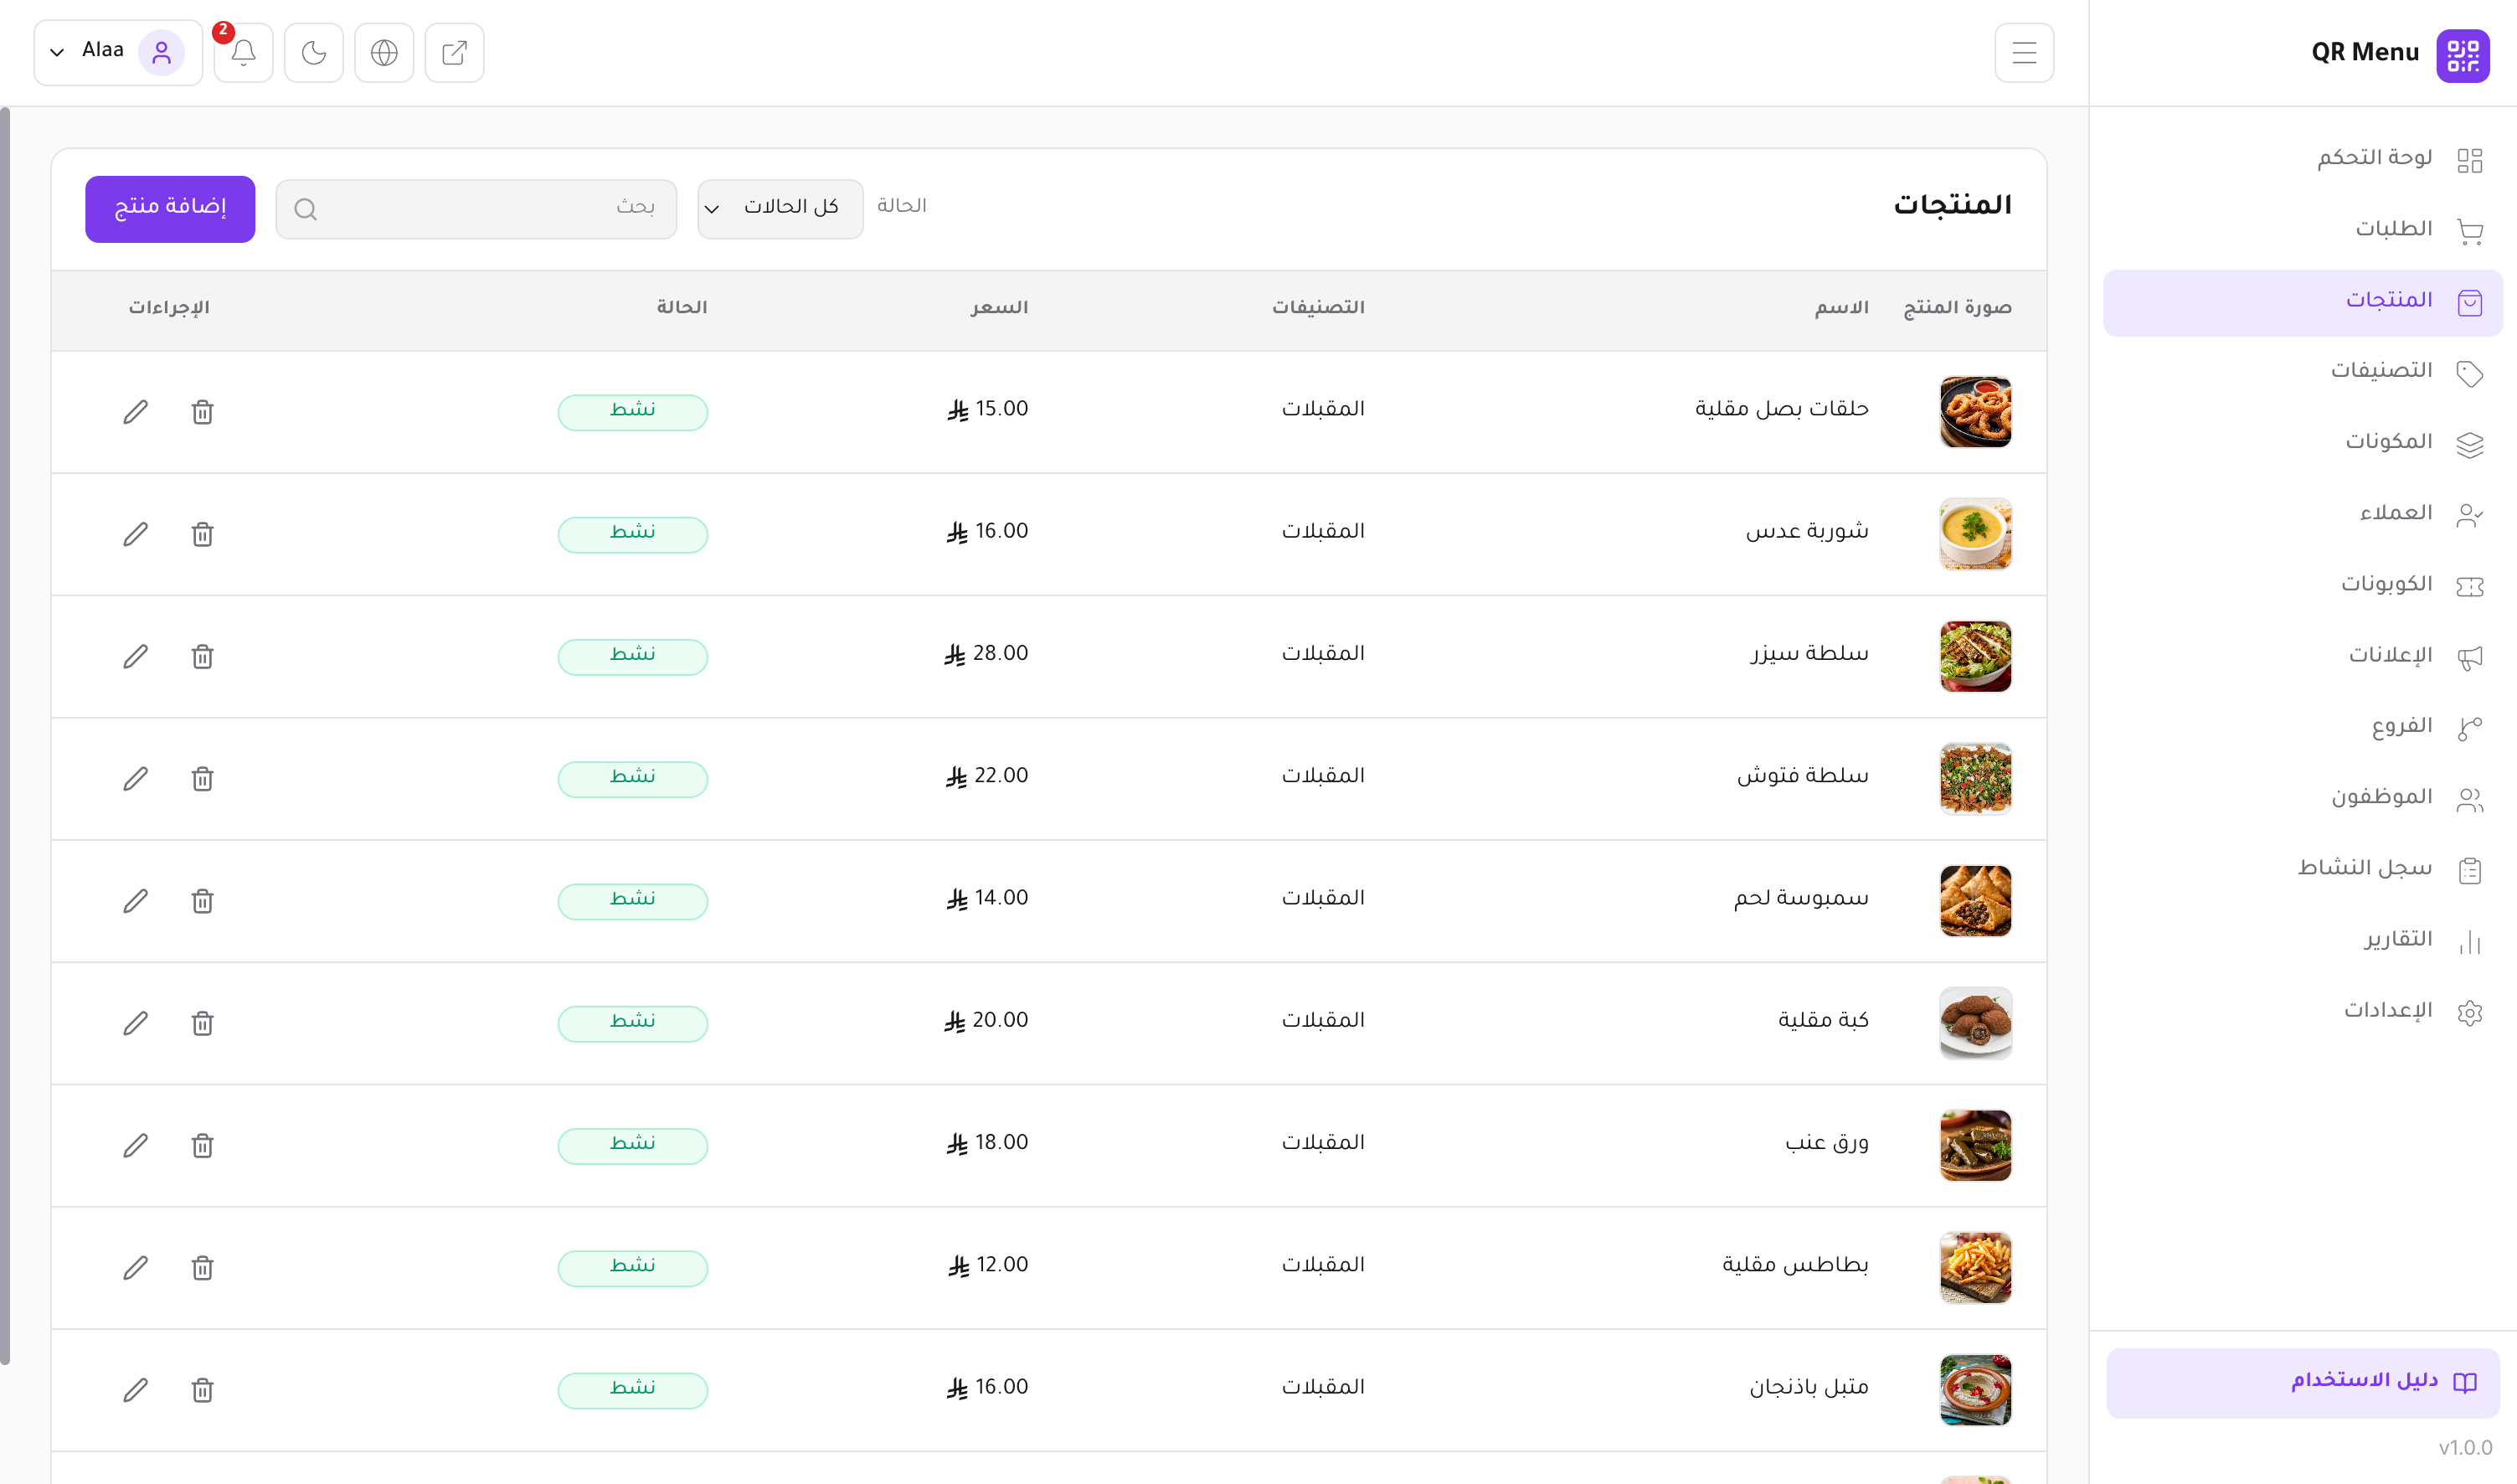This screenshot has height=1484, width=2517.
Task: Collapse sidebar with hamburger menu icon
Action: tap(2024, 53)
